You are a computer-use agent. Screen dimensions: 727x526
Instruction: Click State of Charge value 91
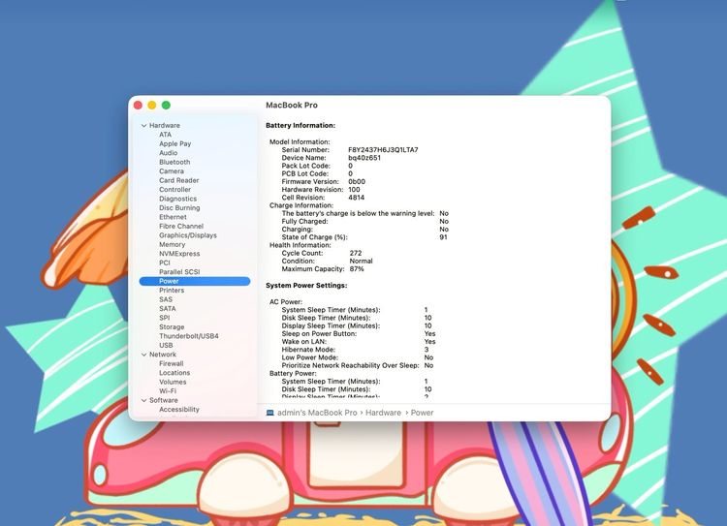[x=443, y=237]
